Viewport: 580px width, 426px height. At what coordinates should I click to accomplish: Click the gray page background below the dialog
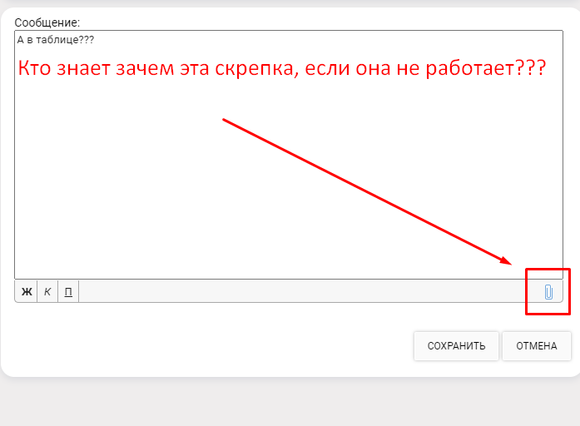point(290,404)
